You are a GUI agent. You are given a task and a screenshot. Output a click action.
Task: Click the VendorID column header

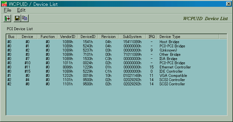coord(68,37)
